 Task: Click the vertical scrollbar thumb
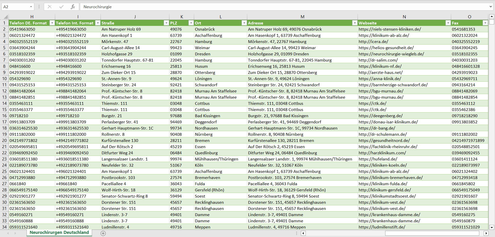click(492, 22)
